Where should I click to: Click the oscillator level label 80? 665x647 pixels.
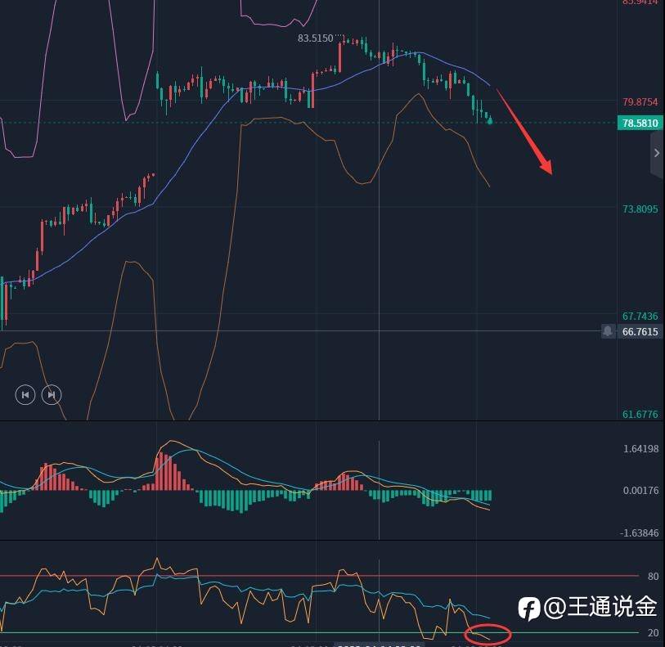pos(653,576)
